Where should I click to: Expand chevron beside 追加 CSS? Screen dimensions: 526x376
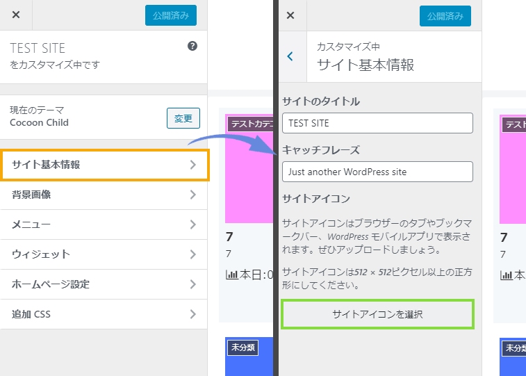(193, 314)
